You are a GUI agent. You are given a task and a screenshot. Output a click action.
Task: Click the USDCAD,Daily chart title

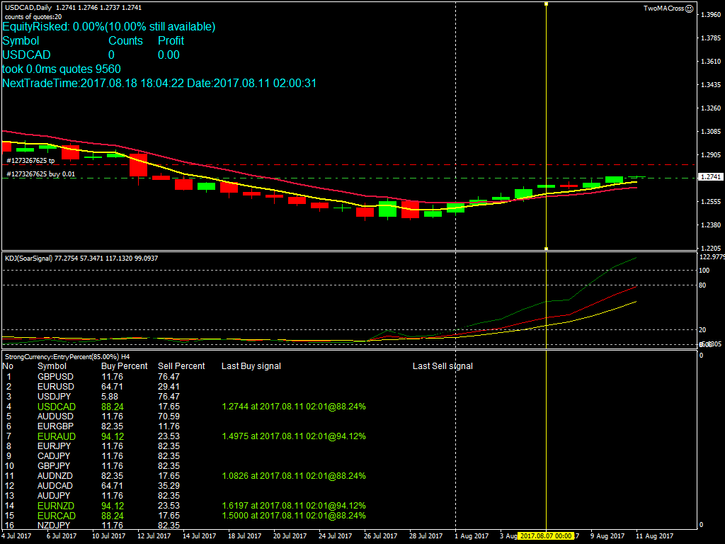pyautogui.click(x=28, y=7)
